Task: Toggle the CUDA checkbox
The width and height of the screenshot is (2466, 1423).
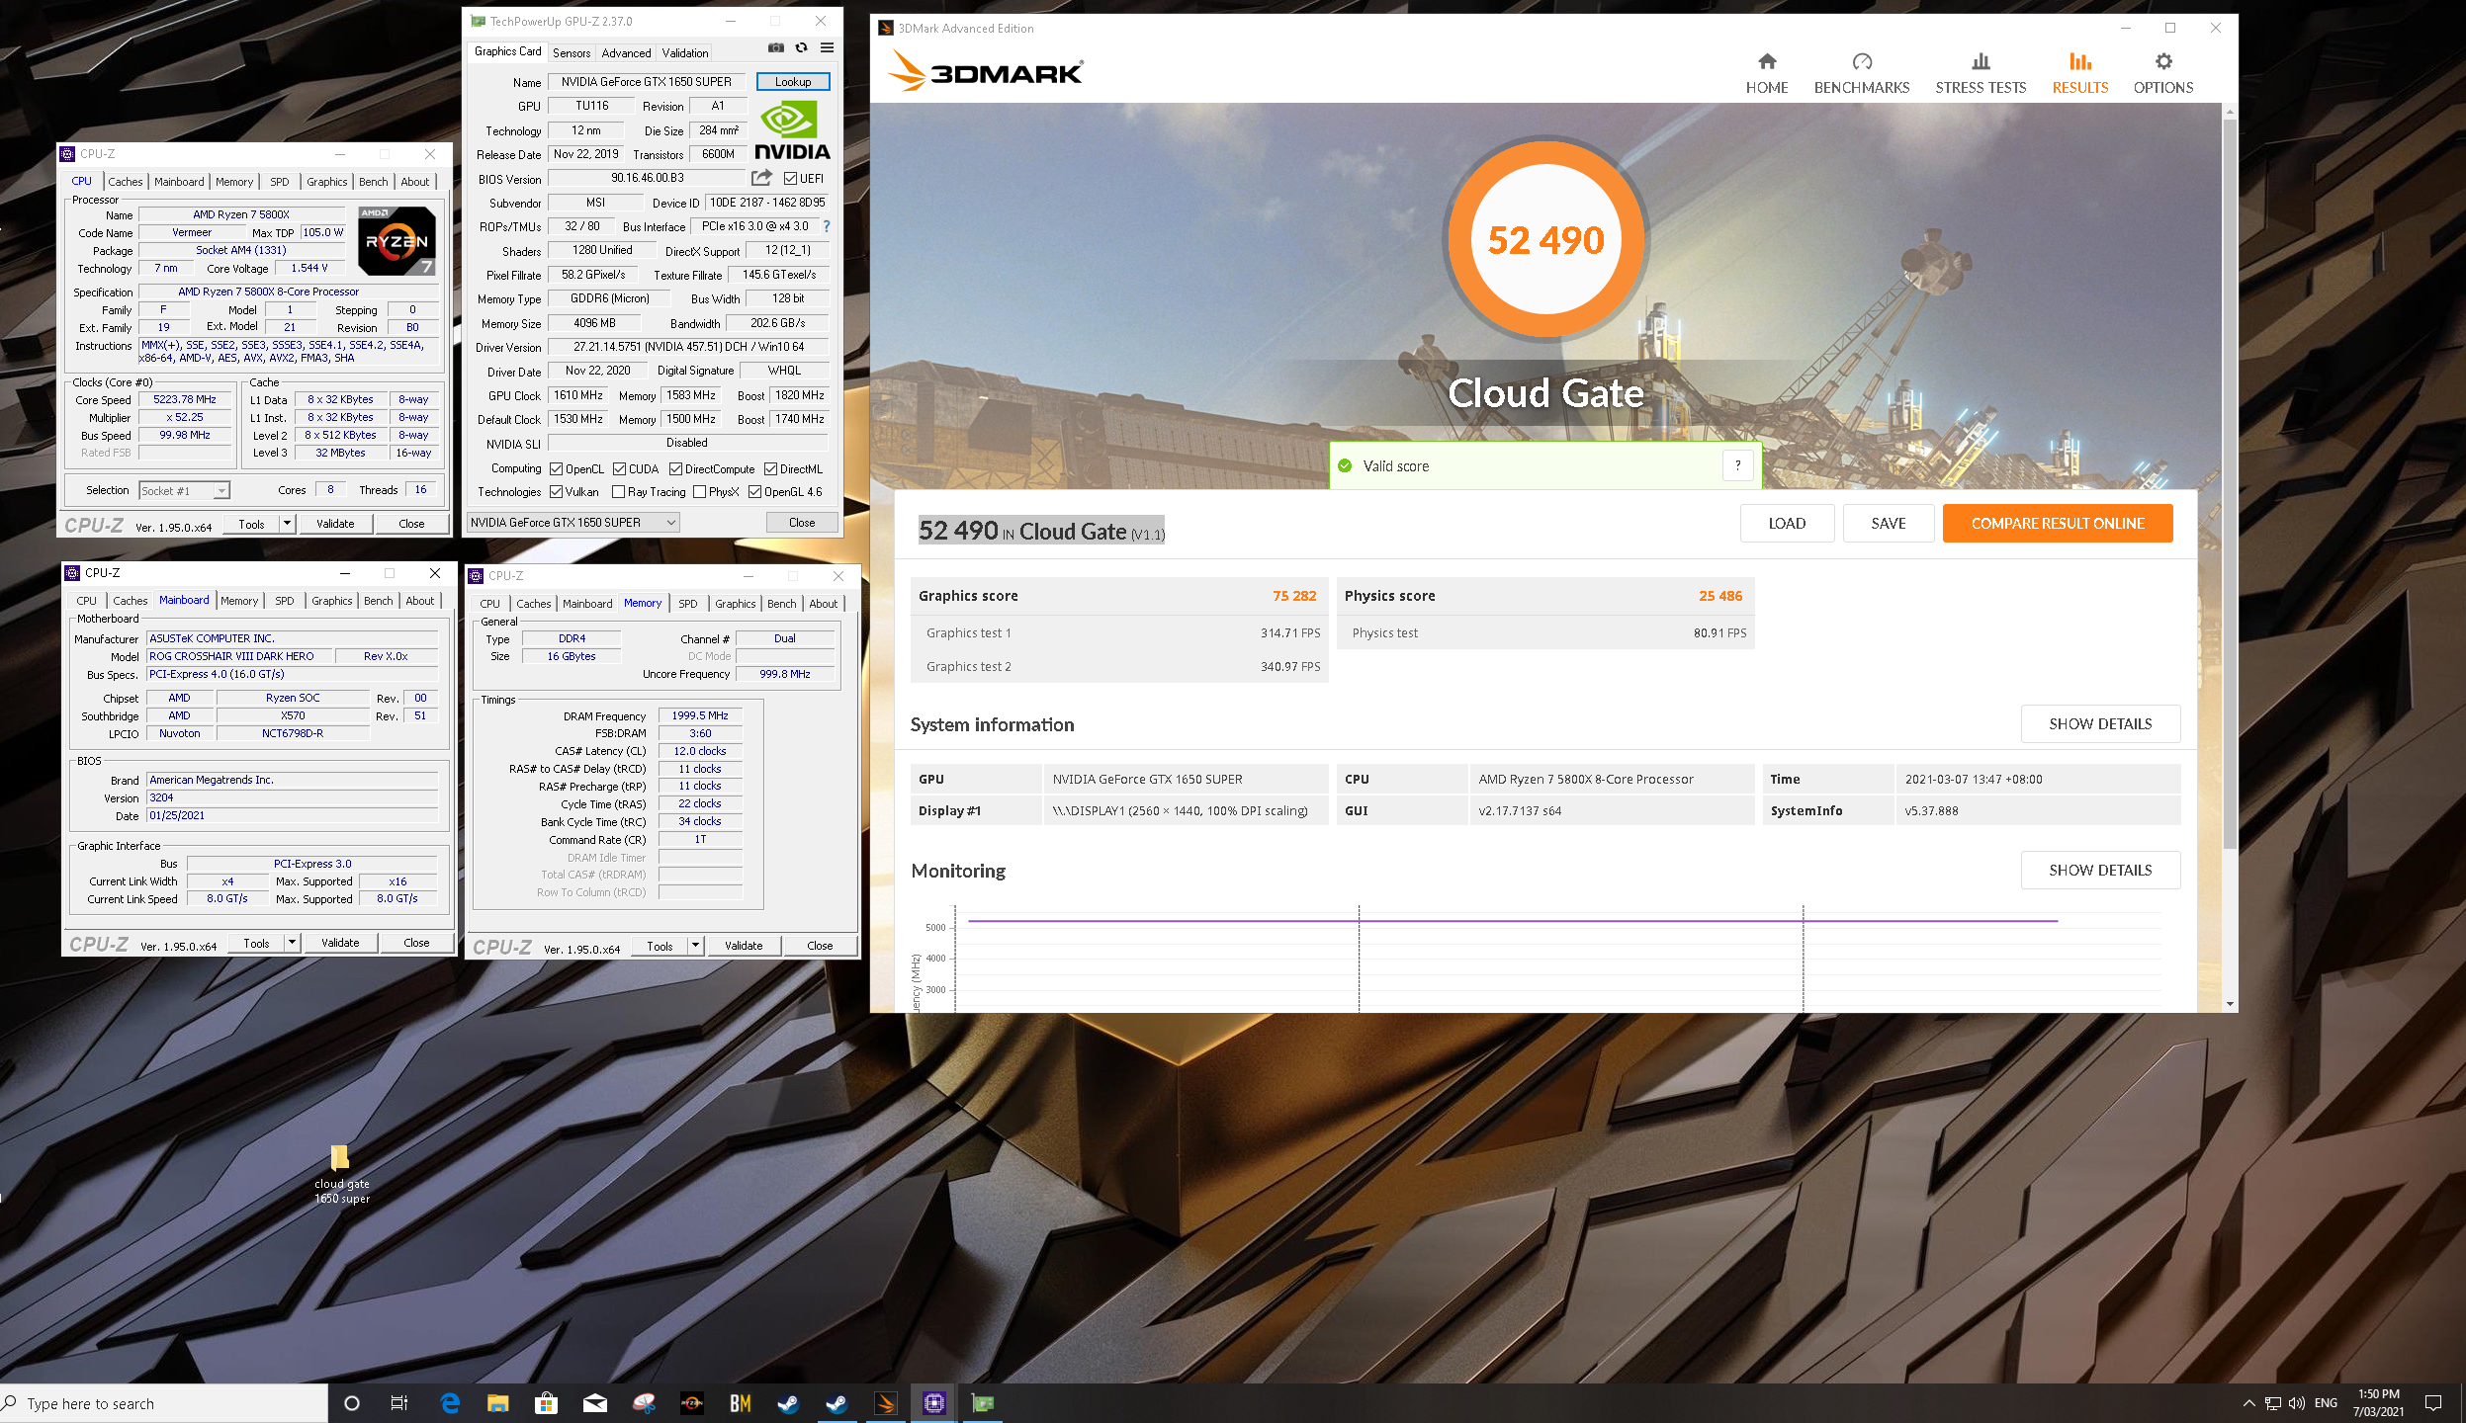Action: click(x=619, y=469)
